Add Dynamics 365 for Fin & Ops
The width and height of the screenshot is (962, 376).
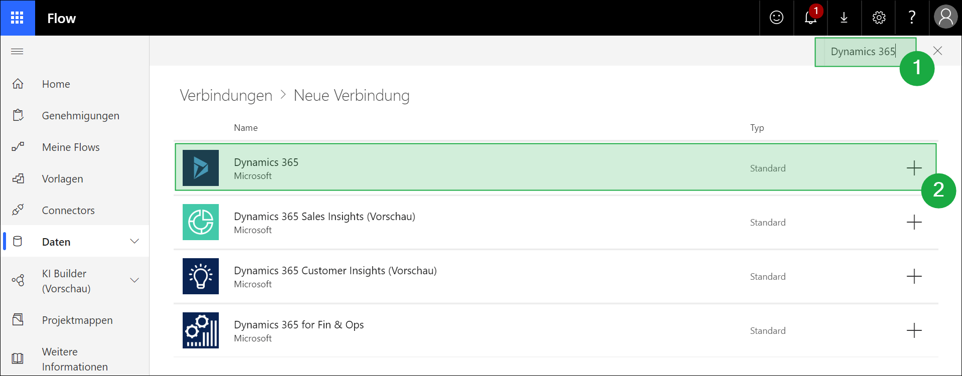(x=914, y=330)
